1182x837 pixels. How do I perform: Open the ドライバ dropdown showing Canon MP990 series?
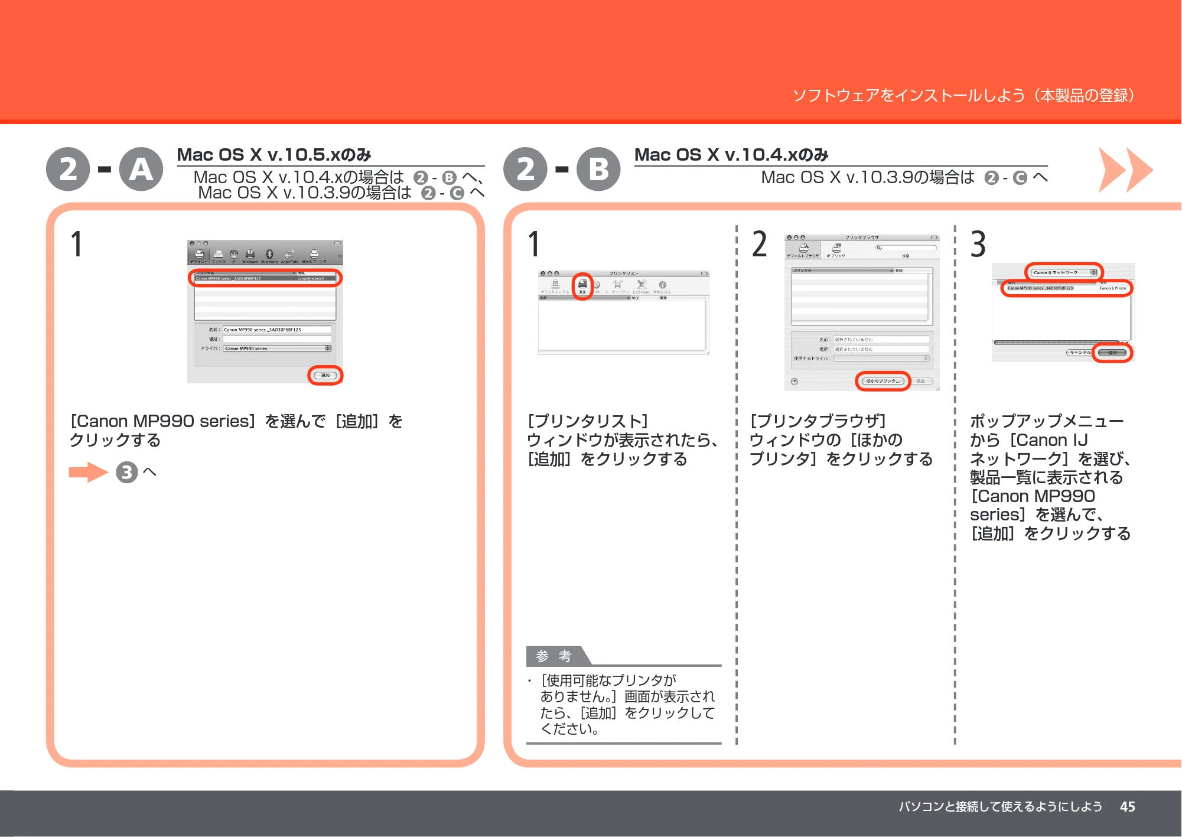[277, 349]
